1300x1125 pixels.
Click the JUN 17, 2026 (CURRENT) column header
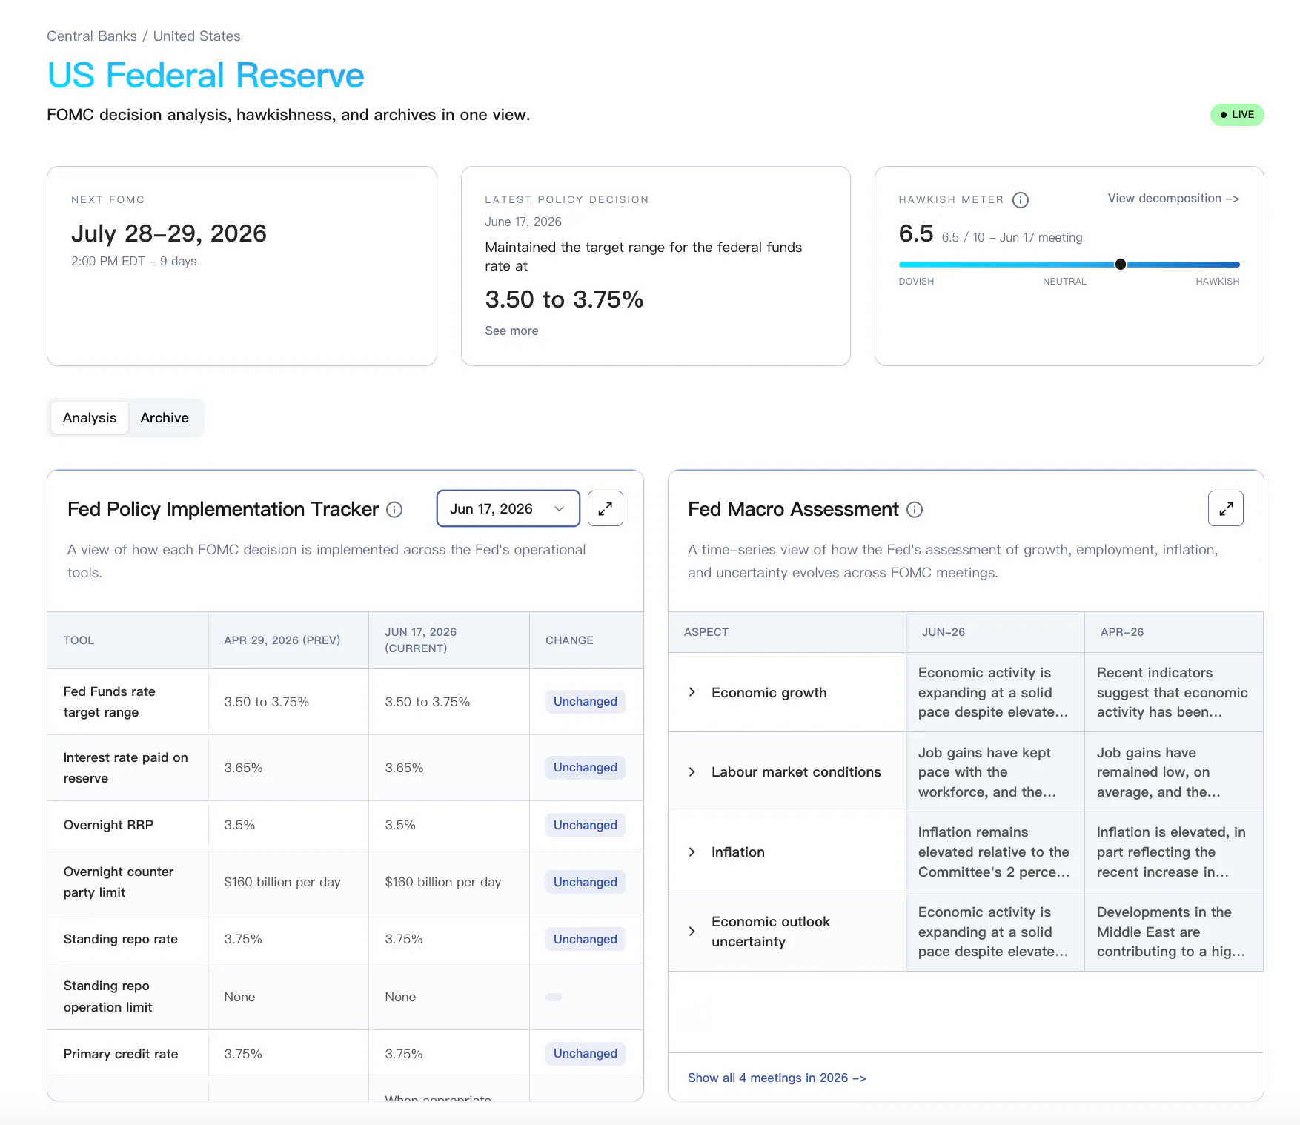pos(449,640)
